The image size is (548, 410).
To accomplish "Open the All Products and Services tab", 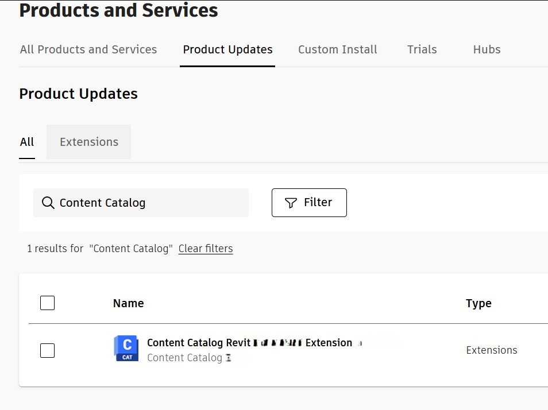I will click(88, 49).
